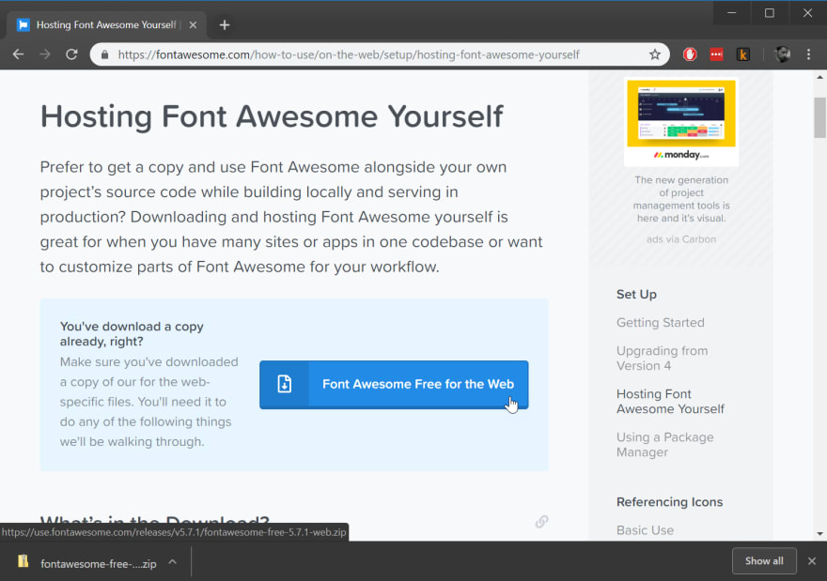Image resolution: width=827 pixels, height=581 pixels.
Task: Open site security lock info
Action: click(104, 54)
